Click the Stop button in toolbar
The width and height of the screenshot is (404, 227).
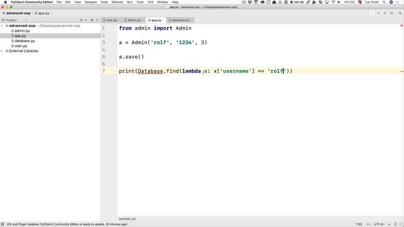pyautogui.click(x=391, y=13)
